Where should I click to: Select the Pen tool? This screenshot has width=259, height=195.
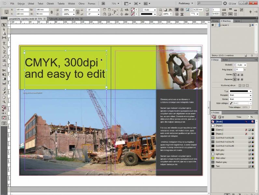pos(4,52)
